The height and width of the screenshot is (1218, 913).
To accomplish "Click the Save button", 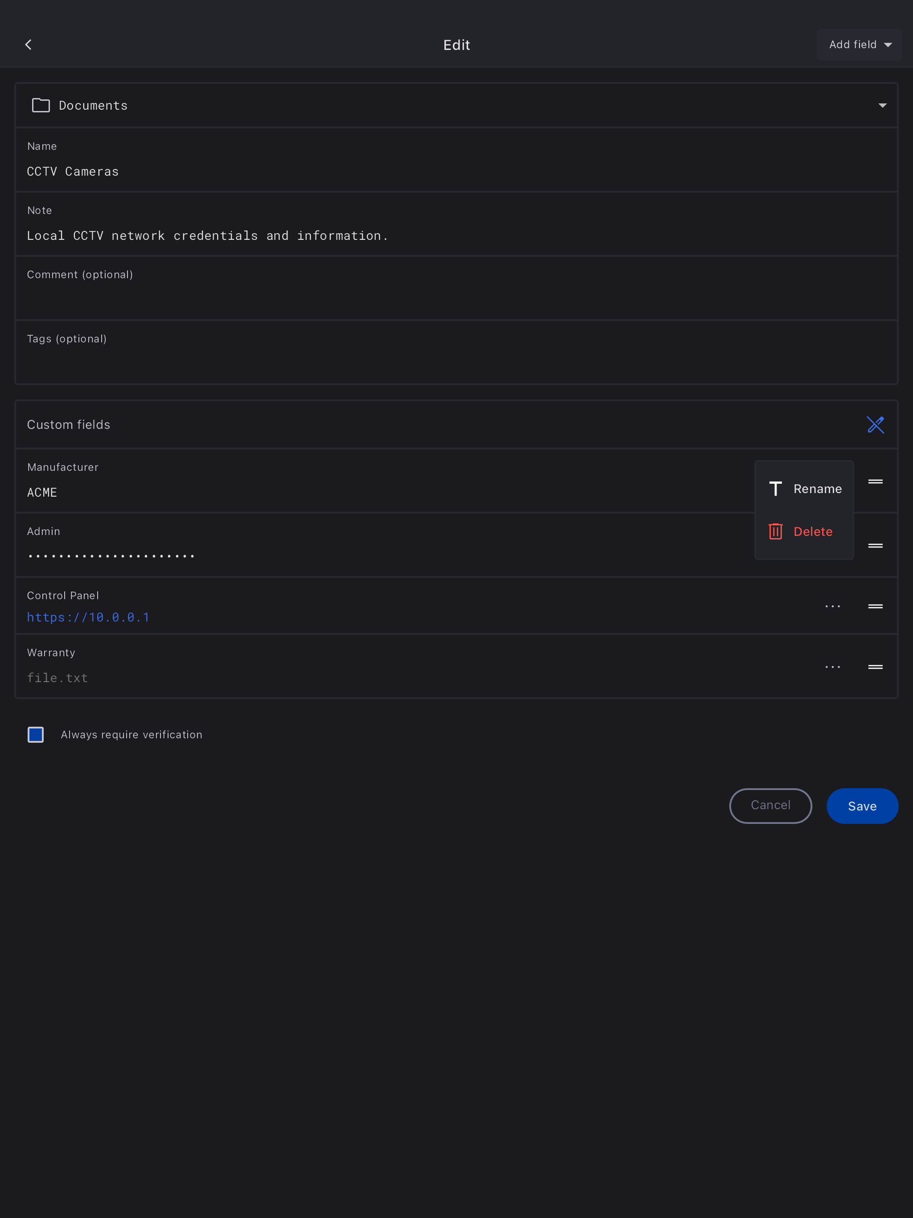I will coord(862,806).
